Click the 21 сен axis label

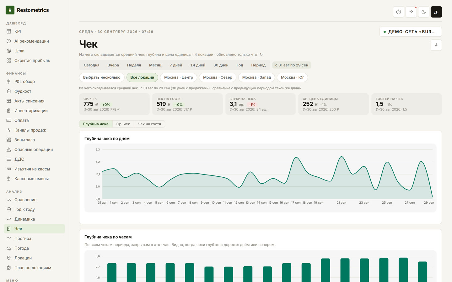[342, 203]
